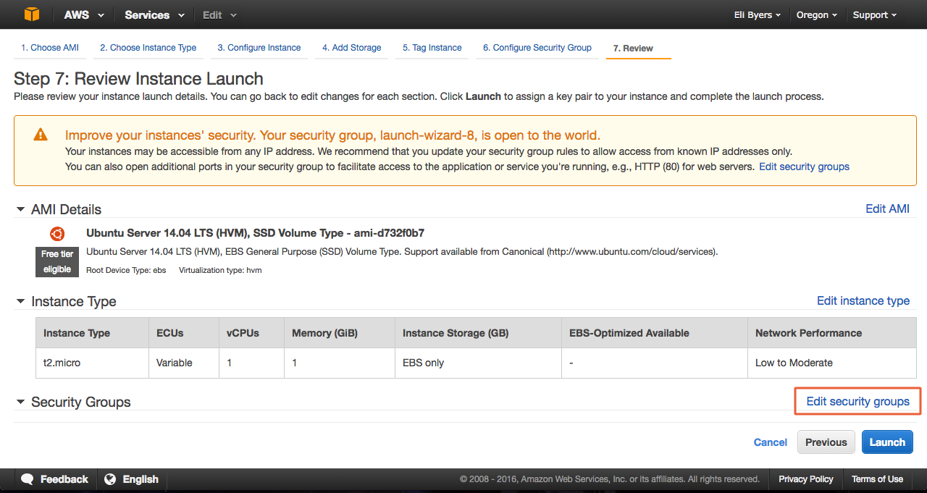The width and height of the screenshot is (927, 493).
Task: Click the Ubuntu logo icon in AMI Details
Action: (57, 234)
